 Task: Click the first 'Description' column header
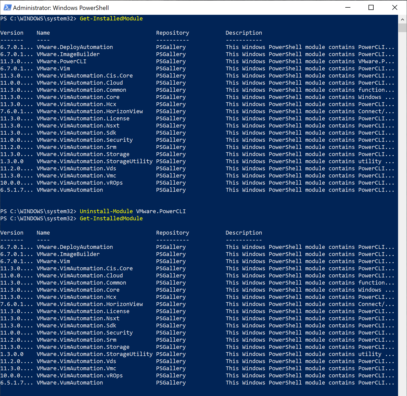pos(244,33)
